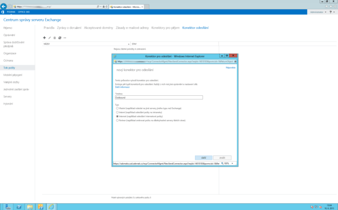Viewport: 338px width, 210px height.
Task: Open Jednotné zasílání zpráv navigation item
Action: coord(16,89)
